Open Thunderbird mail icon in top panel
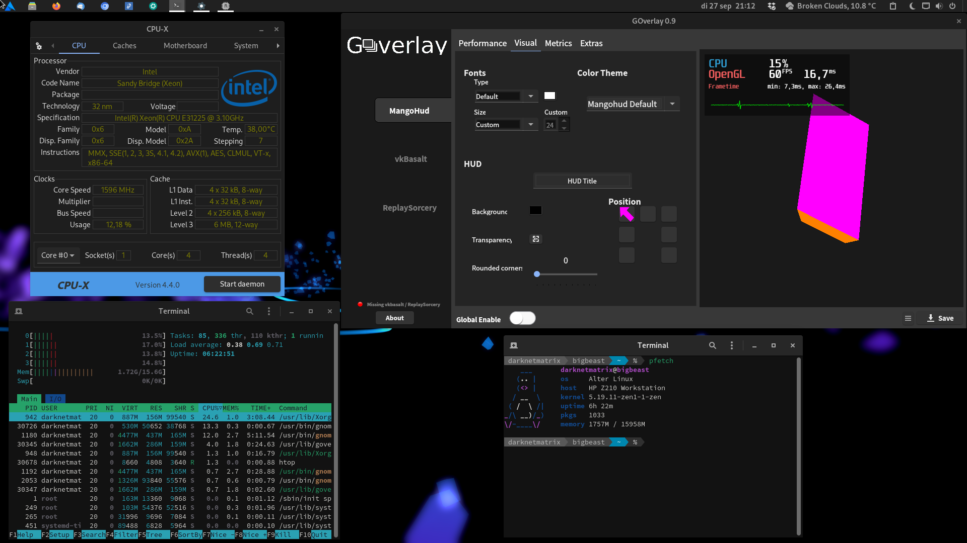 (x=81, y=6)
